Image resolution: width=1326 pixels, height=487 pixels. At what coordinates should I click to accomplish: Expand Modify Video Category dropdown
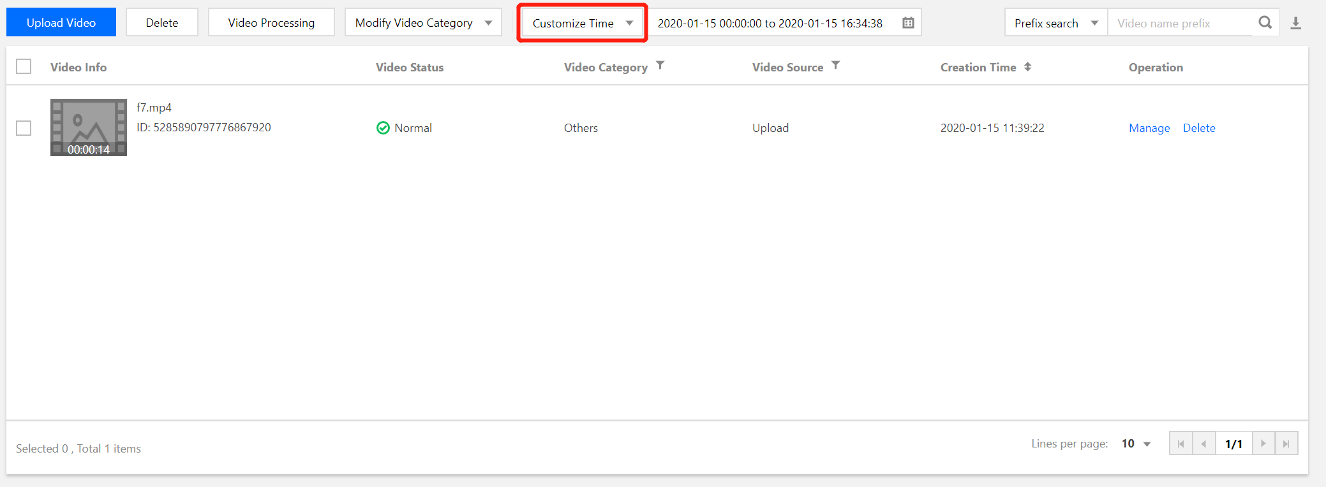(423, 22)
